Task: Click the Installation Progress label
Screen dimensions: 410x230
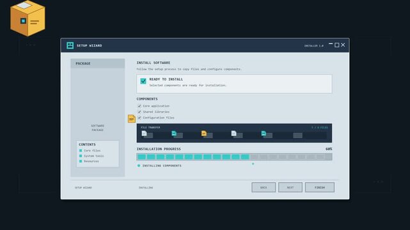Action: point(159,149)
